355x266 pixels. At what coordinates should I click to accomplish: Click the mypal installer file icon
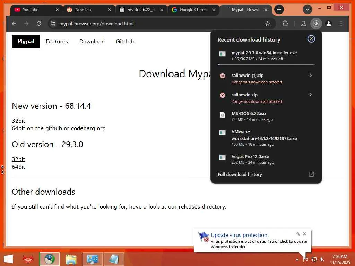[222, 54]
